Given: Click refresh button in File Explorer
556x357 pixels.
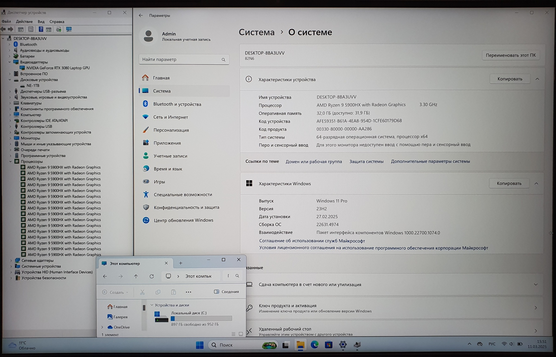Looking at the screenshot, I should (152, 276).
